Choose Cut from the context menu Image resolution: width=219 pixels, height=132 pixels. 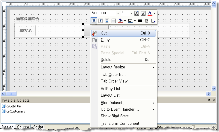104,33
